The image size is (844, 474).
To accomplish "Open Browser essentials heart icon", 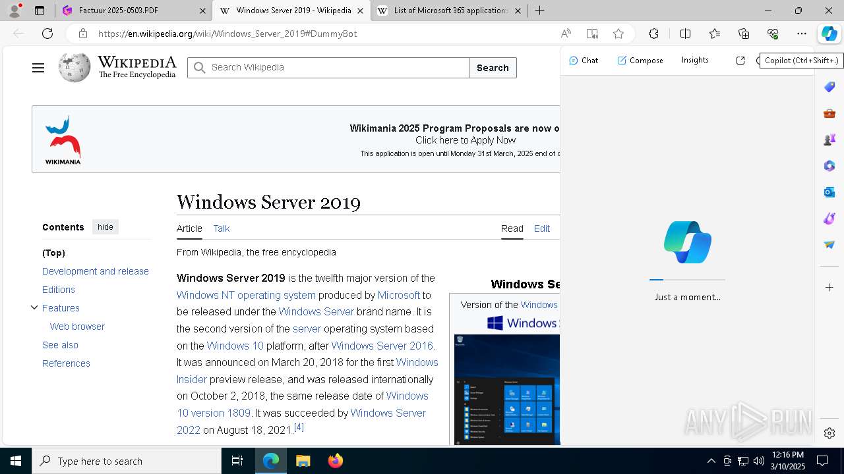I will pyautogui.click(x=773, y=34).
